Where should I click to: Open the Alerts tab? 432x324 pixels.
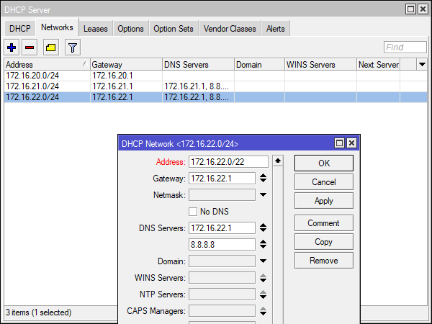click(276, 29)
